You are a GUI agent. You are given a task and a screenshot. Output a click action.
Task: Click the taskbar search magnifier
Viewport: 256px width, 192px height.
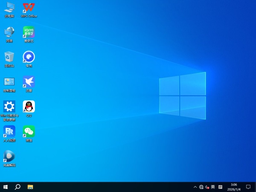click(18, 187)
